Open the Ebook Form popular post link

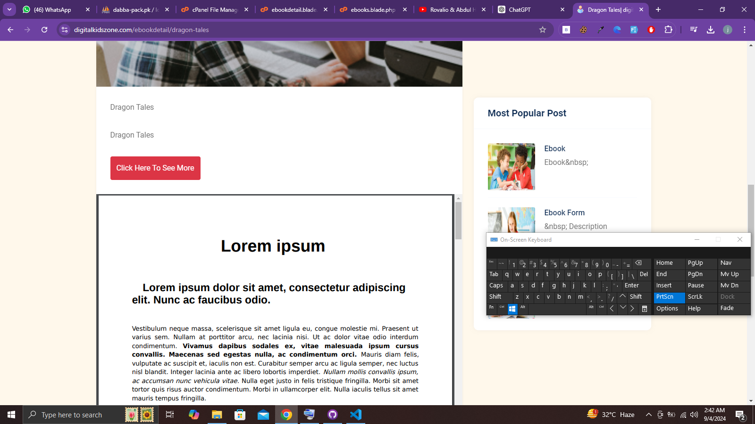click(x=564, y=212)
